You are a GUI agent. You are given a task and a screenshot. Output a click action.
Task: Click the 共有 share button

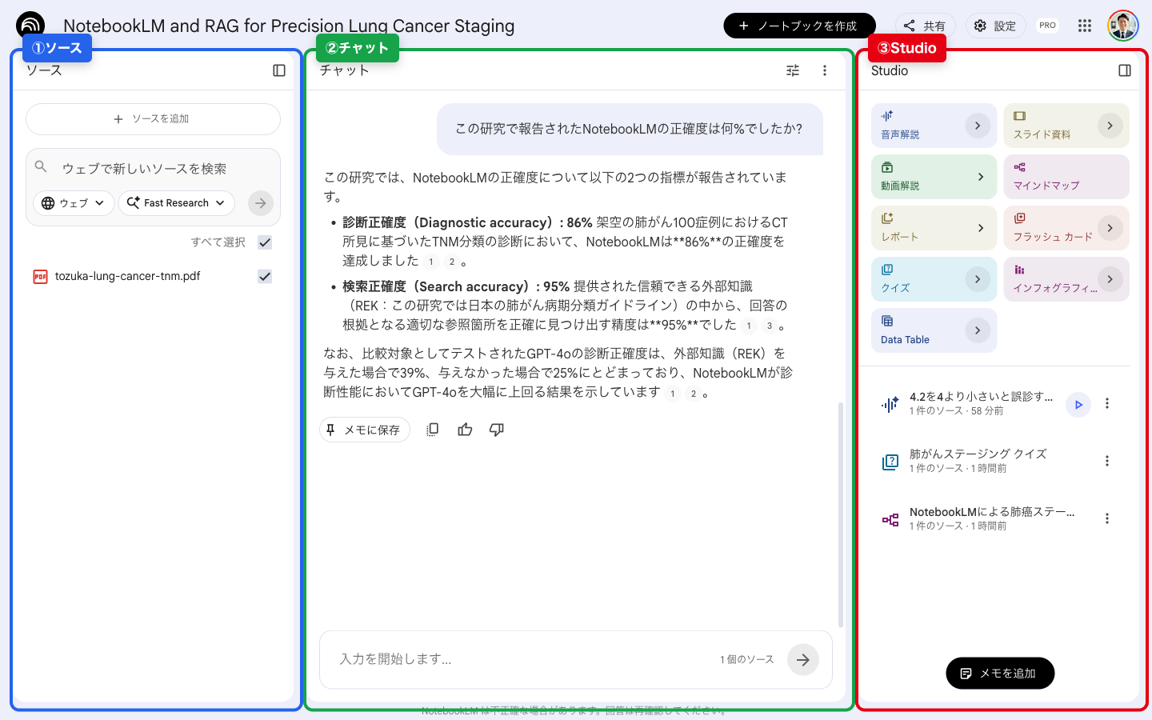click(x=926, y=26)
